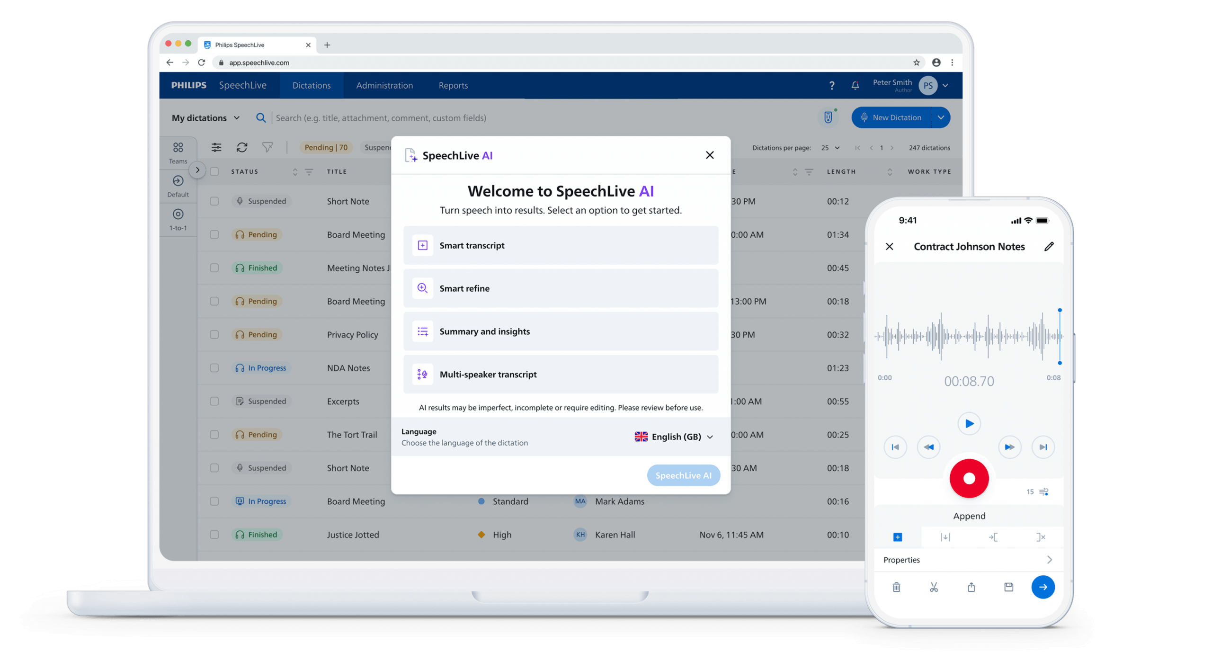Toggle the select-all header checkbox
Screen dimensions: 1212x661
tap(214, 171)
